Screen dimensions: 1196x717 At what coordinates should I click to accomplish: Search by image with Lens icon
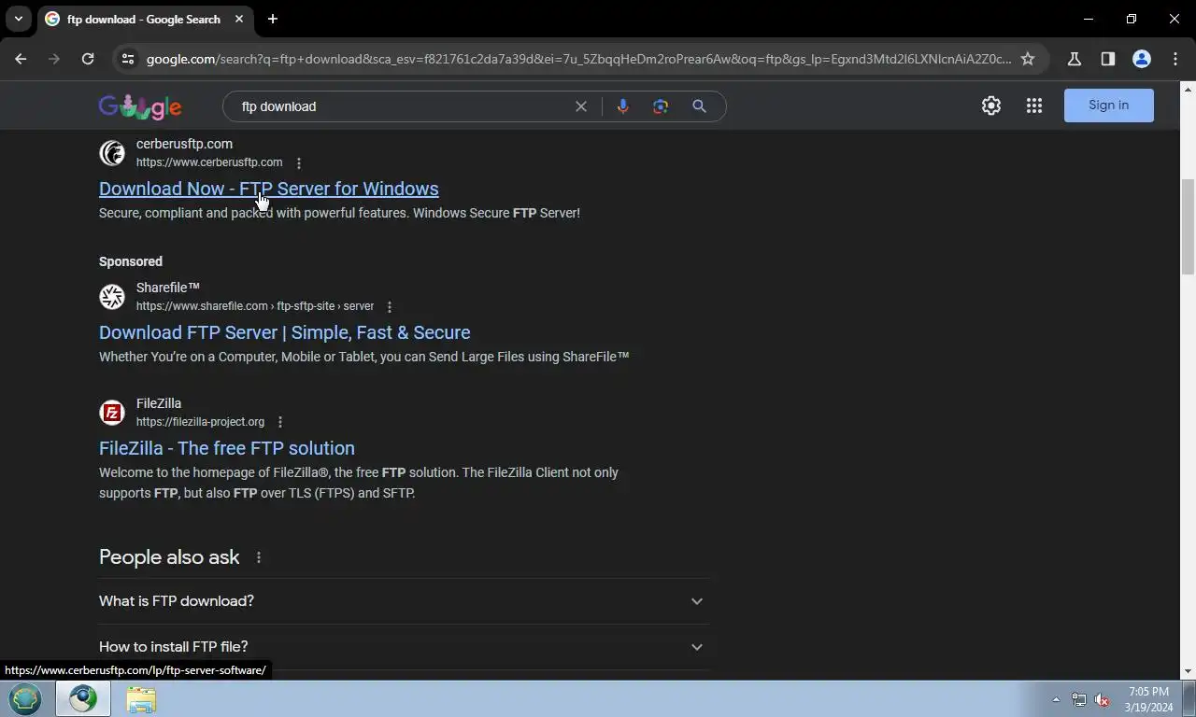tap(661, 106)
